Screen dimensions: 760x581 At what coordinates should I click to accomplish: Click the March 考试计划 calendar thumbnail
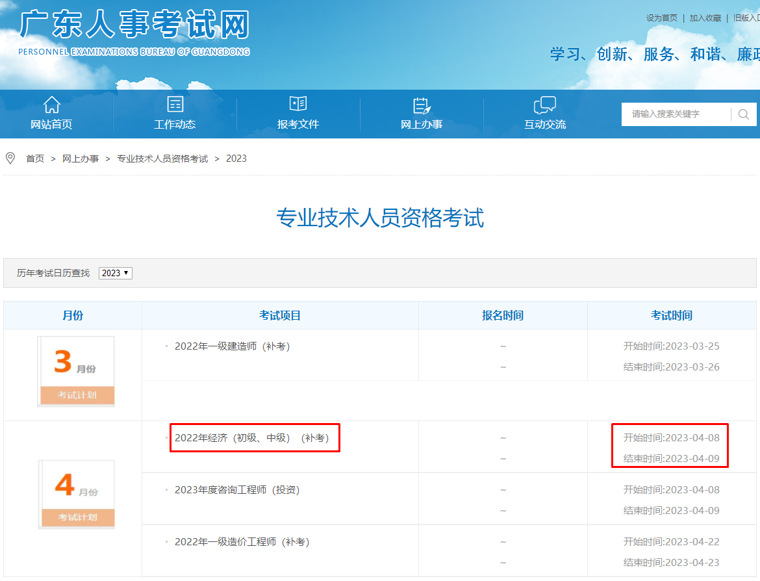click(76, 371)
